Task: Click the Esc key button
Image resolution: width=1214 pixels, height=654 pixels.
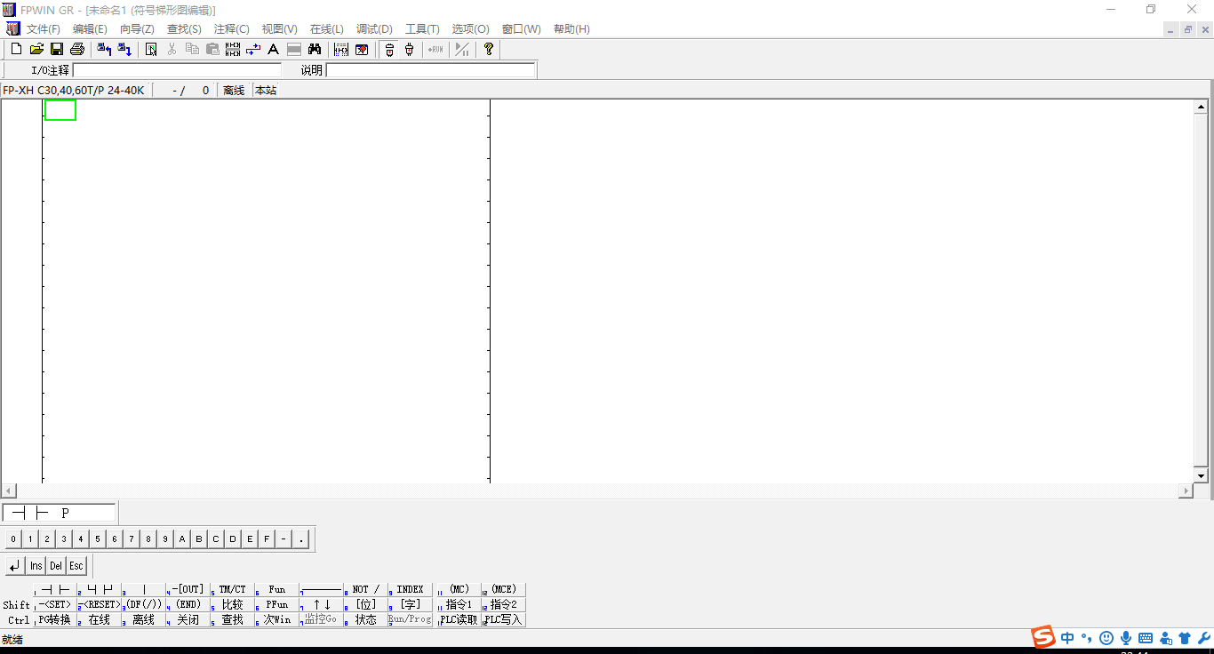Action: pyautogui.click(x=76, y=566)
